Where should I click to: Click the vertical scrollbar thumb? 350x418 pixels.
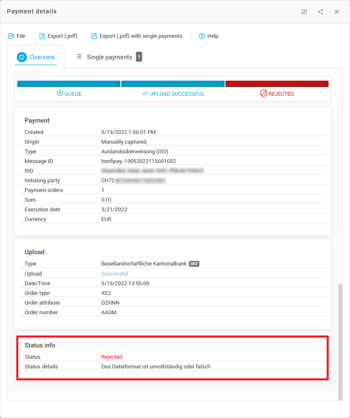pos(340,341)
